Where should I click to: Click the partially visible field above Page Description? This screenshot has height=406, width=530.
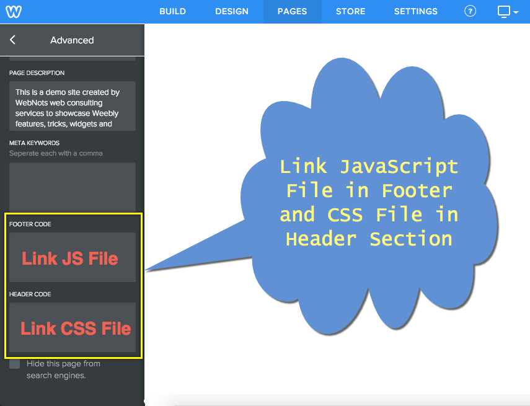tap(72, 58)
